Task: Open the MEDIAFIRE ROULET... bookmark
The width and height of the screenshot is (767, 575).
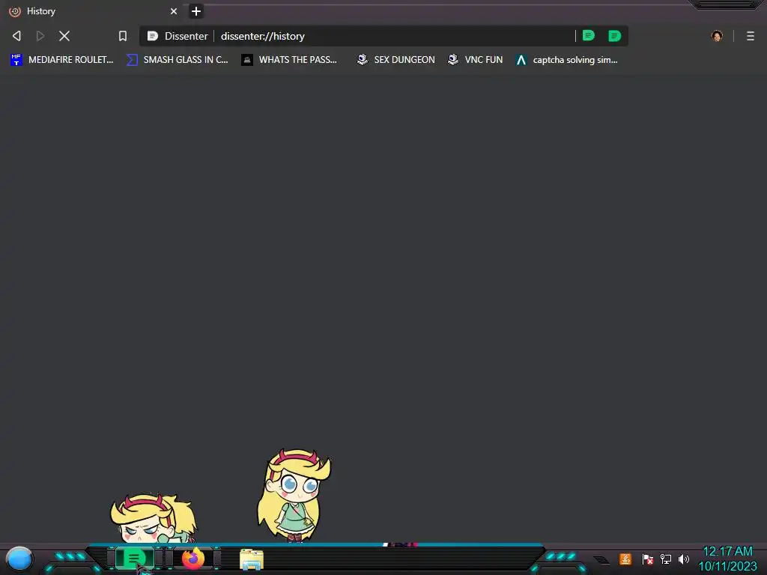Action: tap(62, 60)
